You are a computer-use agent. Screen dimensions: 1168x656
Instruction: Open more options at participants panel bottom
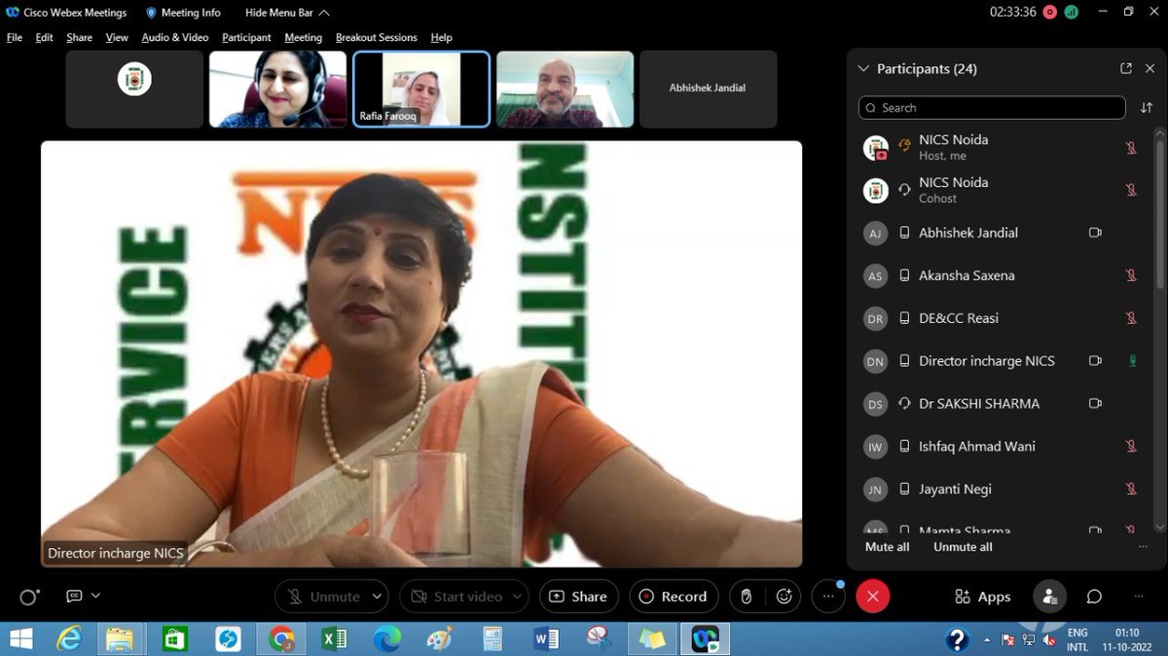pyautogui.click(x=1143, y=547)
